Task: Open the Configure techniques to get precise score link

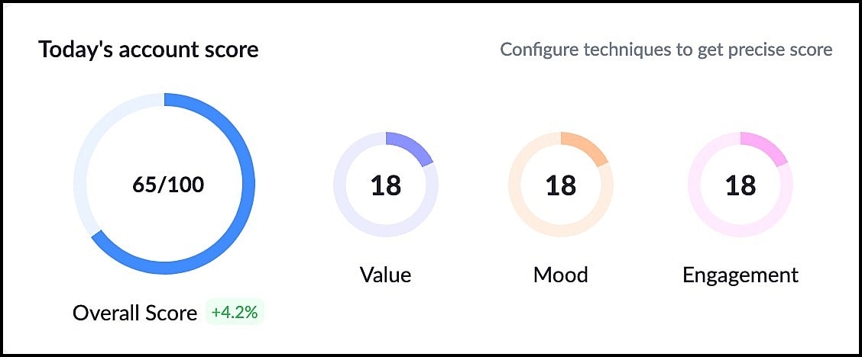Action: (x=666, y=50)
